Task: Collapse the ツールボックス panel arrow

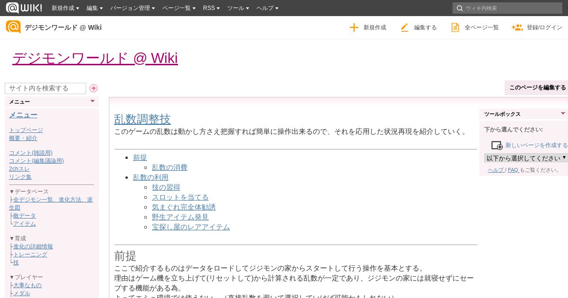Action: [x=563, y=114]
